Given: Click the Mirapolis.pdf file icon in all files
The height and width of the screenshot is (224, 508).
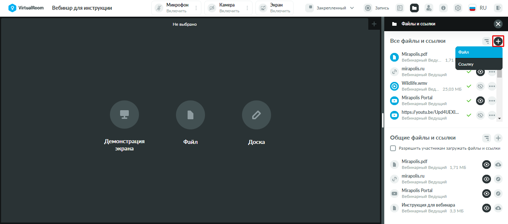Looking at the screenshot, I should [394, 57].
